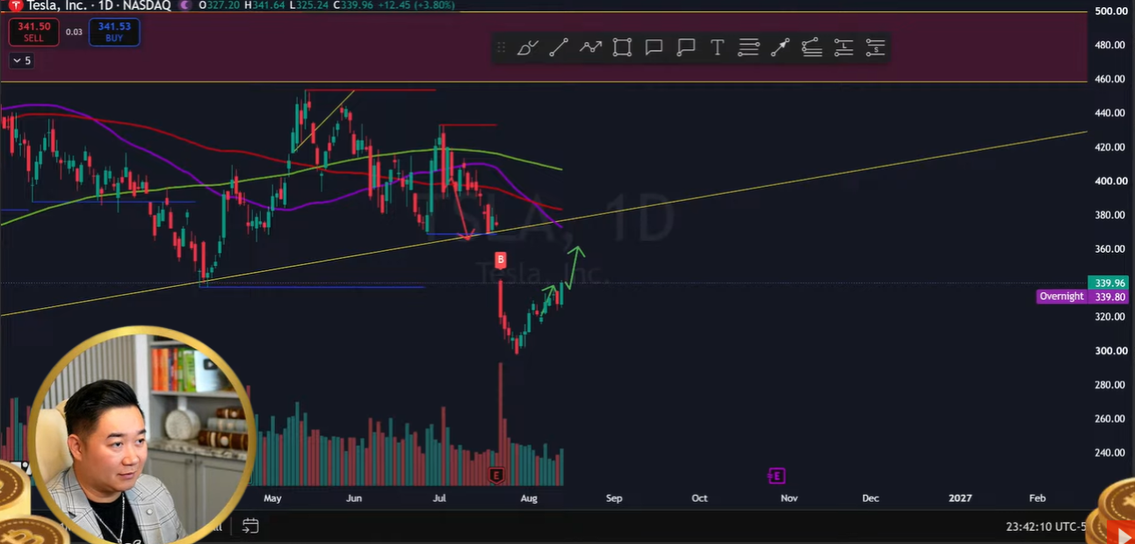Select the horizontal lines drawing tool

(748, 47)
